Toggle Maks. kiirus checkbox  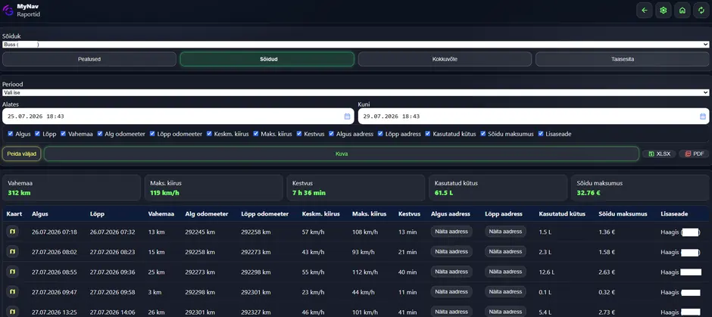pos(256,134)
